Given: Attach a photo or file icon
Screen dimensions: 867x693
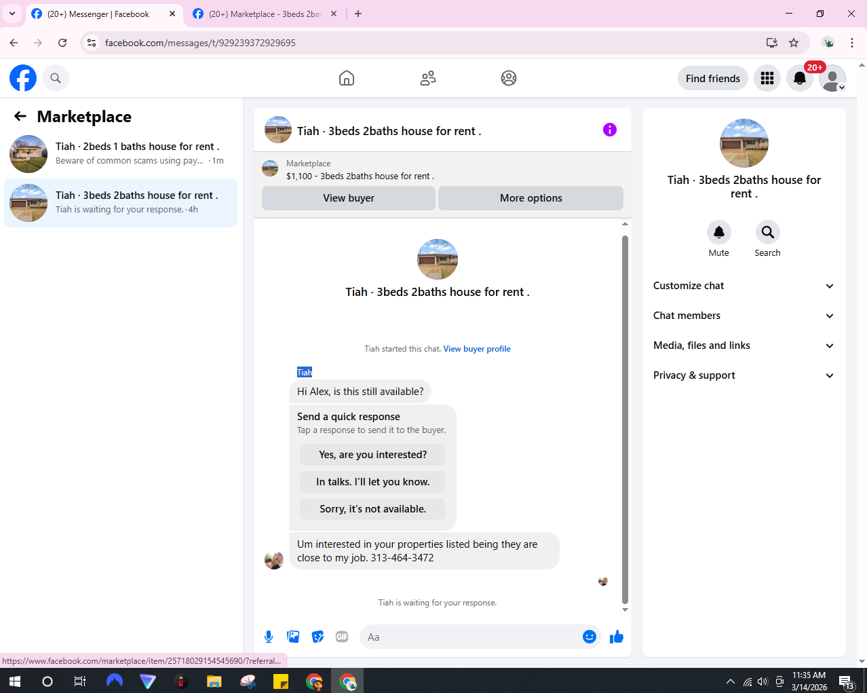Looking at the screenshot, I should pos(293,637).
